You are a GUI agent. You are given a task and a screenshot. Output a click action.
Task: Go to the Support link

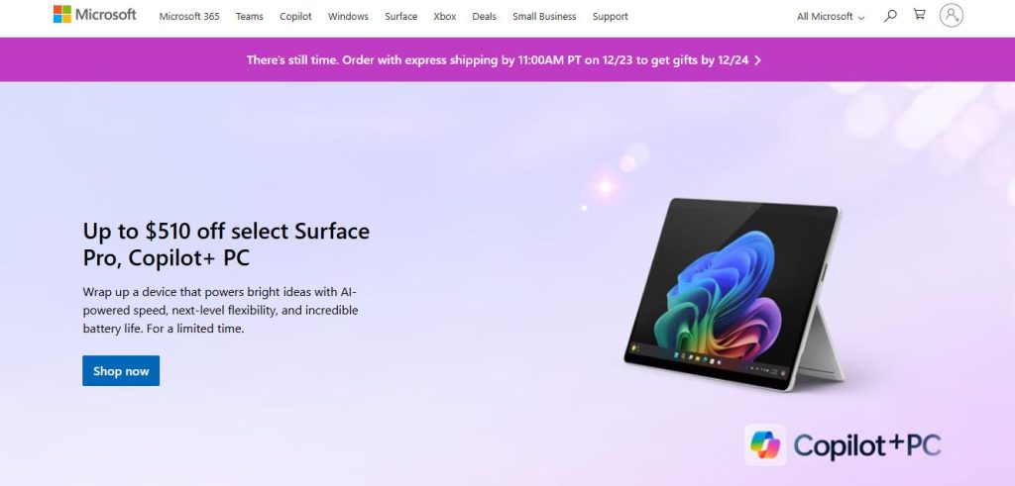pos(611,16)
